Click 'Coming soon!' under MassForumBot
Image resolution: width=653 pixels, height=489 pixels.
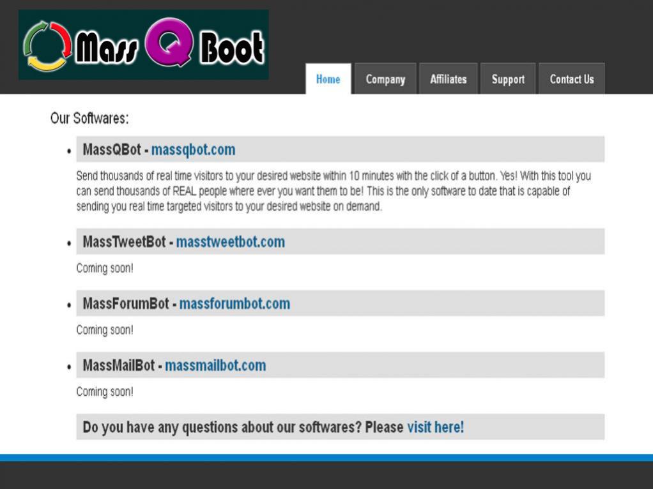[105, 330]
